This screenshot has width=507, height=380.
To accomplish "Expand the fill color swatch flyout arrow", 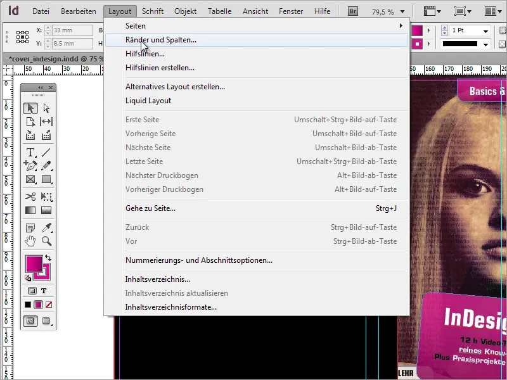I will 429,30.
